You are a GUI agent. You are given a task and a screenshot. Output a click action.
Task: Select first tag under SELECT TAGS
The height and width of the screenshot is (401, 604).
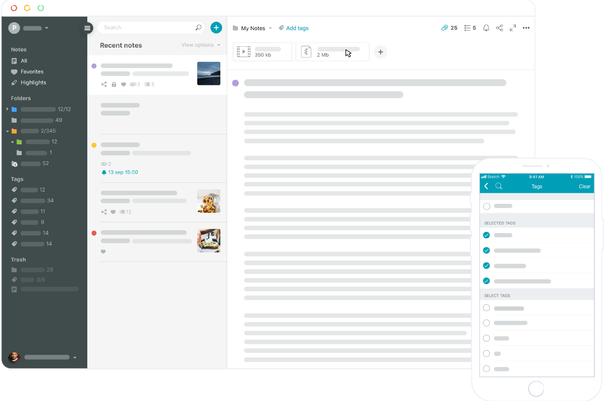click(x=487, y=308)
